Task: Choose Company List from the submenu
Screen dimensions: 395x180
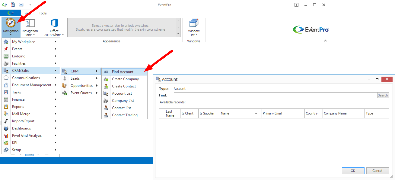Action: tap(124, 101)
